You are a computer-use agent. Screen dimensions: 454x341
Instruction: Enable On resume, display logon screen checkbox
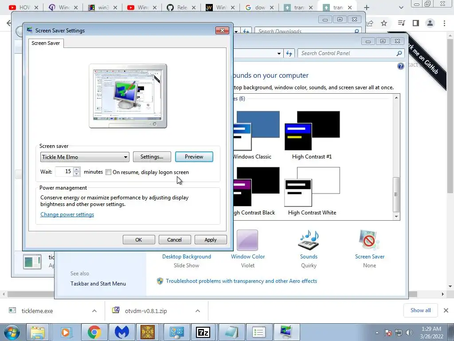[x=108, y=172]
